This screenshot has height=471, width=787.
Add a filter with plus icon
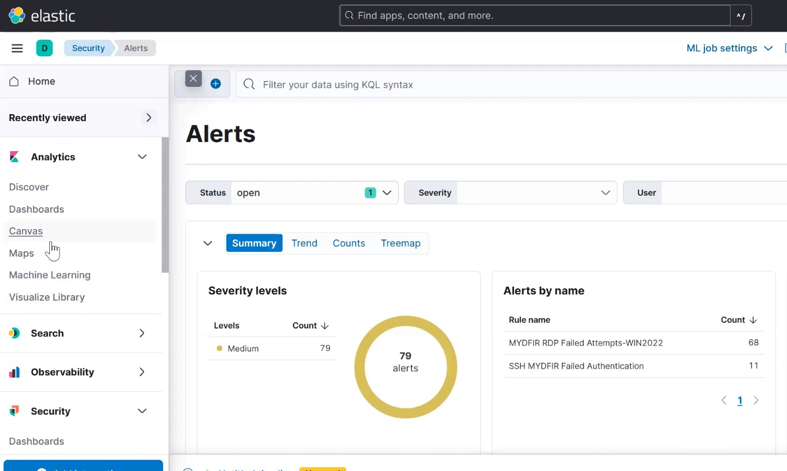point(216,84)
